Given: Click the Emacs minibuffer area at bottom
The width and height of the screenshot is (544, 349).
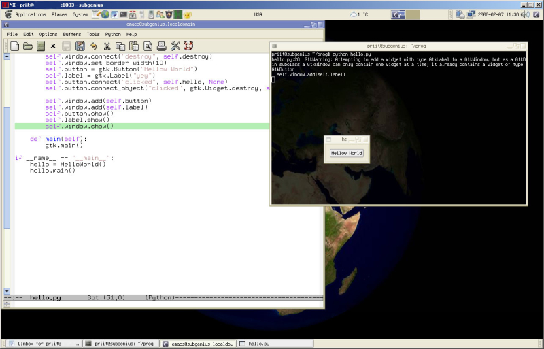Looking at the screenshot, I should [x=166, y=304].
